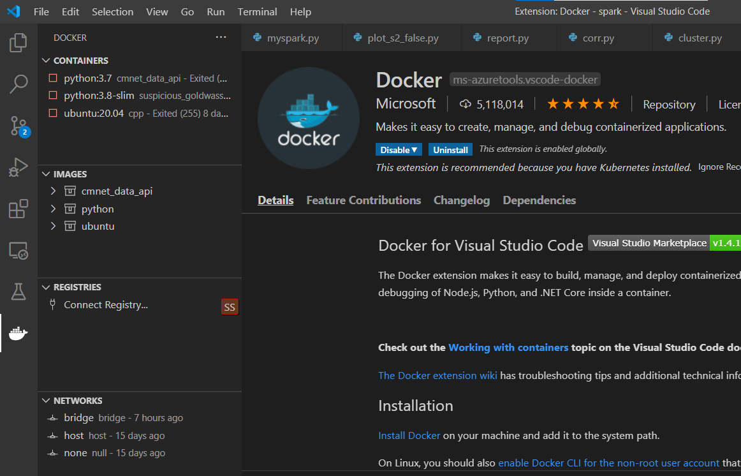Screen dimensions: 741x476
Task: Open Source Control view with 2 badge
Action: tap(20, 126)
